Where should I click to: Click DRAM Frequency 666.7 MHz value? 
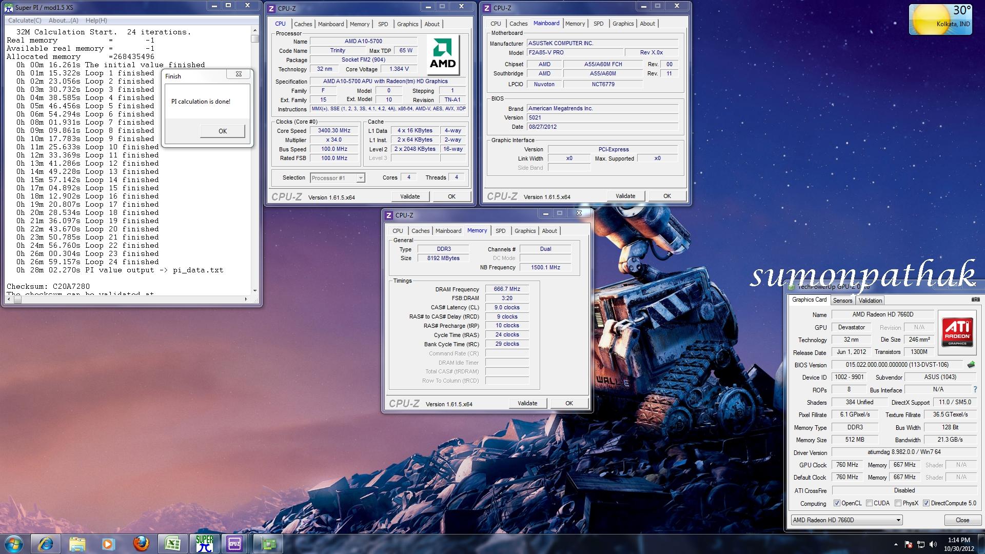(507, 289)
